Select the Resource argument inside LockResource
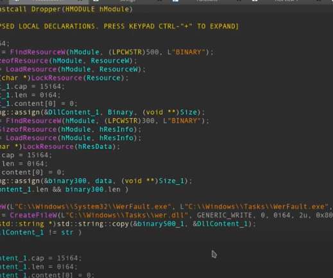The height and width of the screenshot is (278, 333). click(x=103, y=78)
